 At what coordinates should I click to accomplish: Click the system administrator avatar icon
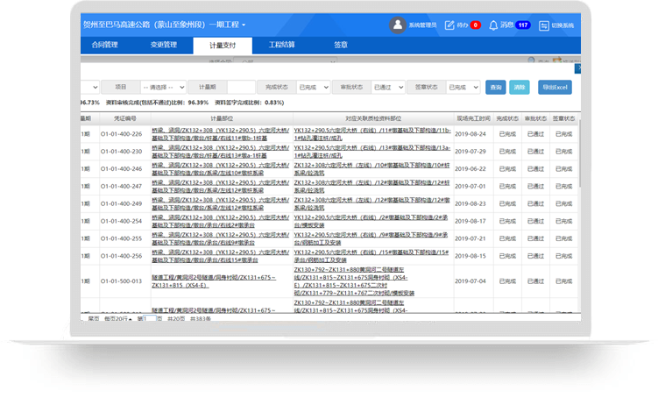pos(398,25)
